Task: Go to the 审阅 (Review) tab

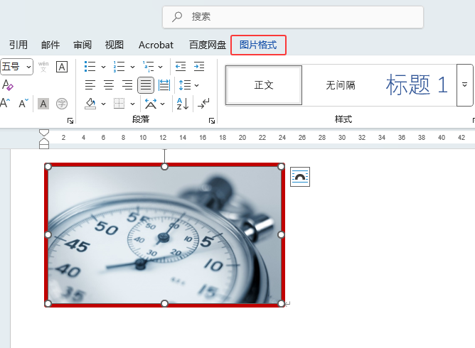Action: [x=82, y=45]
